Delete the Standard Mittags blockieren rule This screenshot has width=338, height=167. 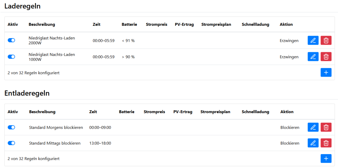(x=326, y=143)
